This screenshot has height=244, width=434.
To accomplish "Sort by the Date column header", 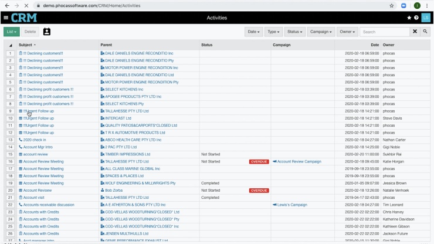I will tap(375, 45).
